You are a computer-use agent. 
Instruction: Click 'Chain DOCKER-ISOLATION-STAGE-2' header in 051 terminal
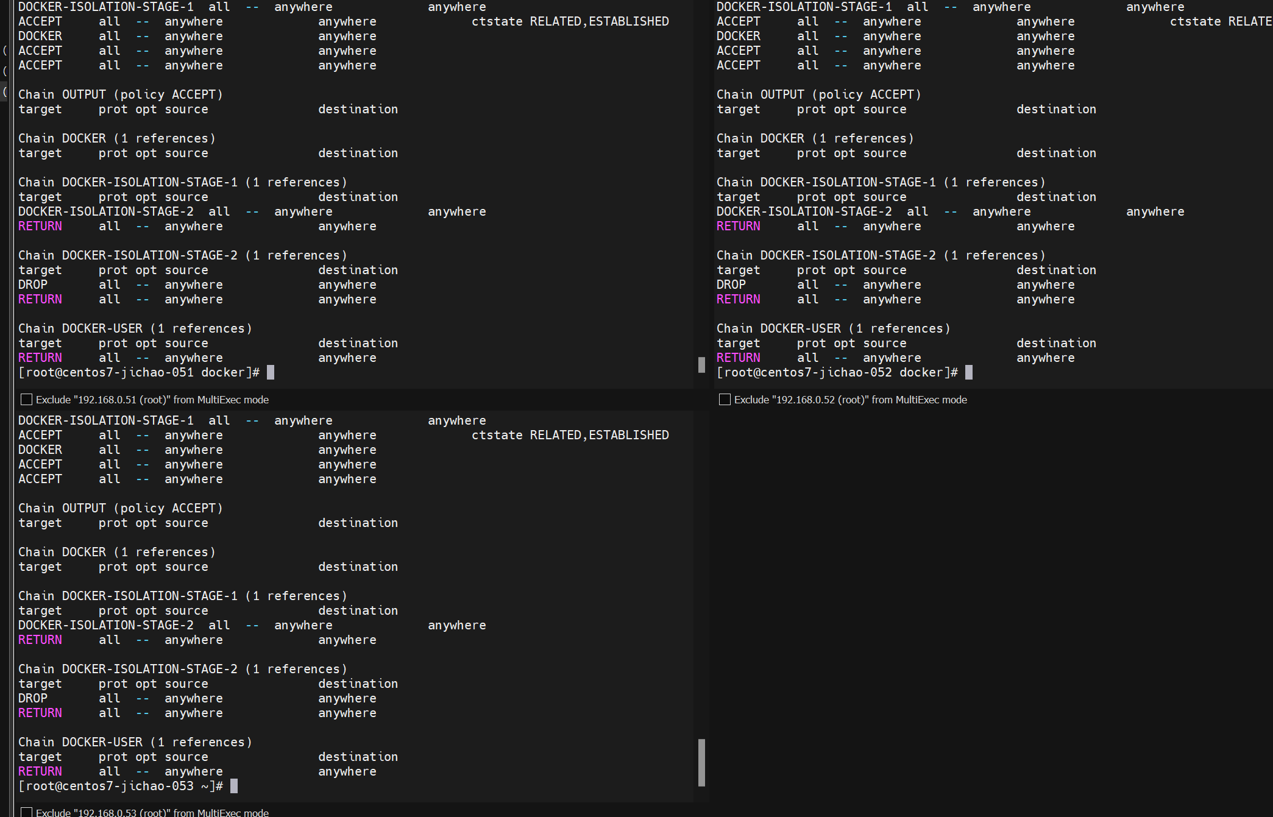183,255
